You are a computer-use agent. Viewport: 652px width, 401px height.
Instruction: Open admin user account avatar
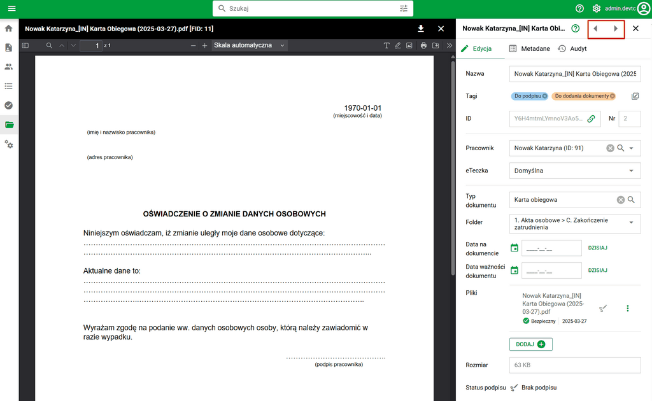644,8
